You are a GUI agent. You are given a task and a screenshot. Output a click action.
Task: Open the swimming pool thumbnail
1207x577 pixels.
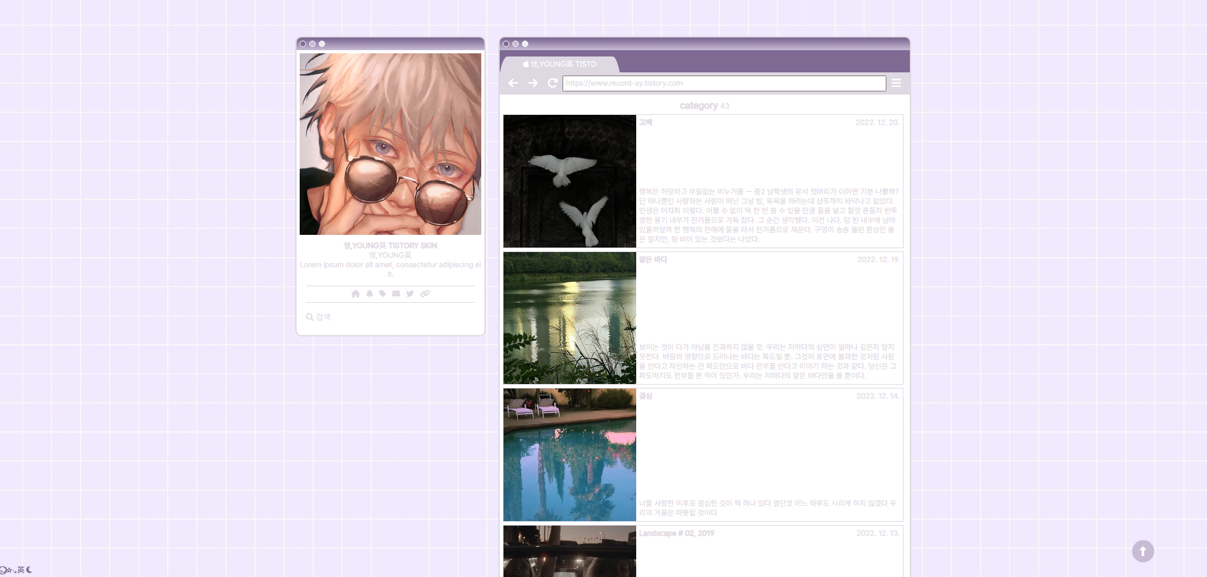(570, 454)
